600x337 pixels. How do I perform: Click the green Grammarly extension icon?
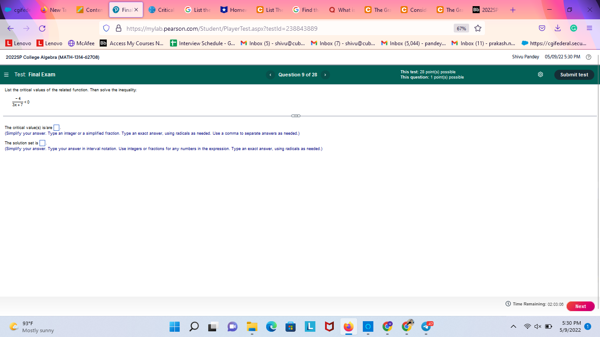click(x=573, y=29)
